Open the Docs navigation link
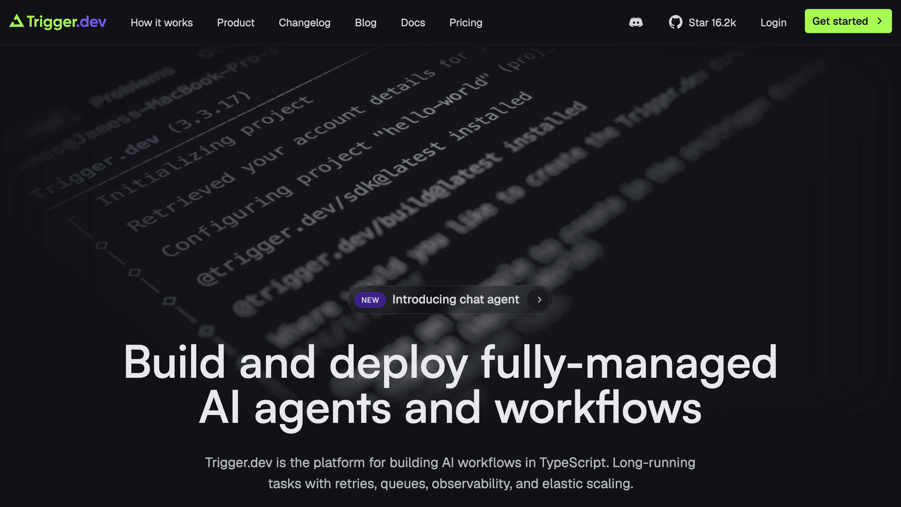Screen dimensions: 901x507 click(413, 23)
